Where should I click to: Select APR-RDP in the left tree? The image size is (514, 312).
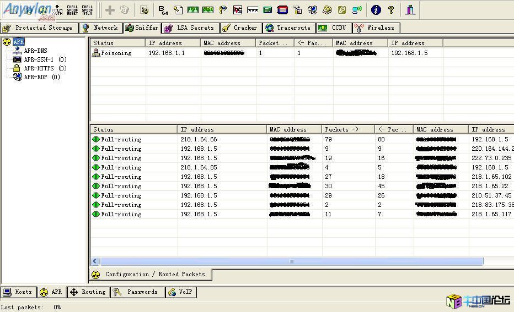[35, 77]
